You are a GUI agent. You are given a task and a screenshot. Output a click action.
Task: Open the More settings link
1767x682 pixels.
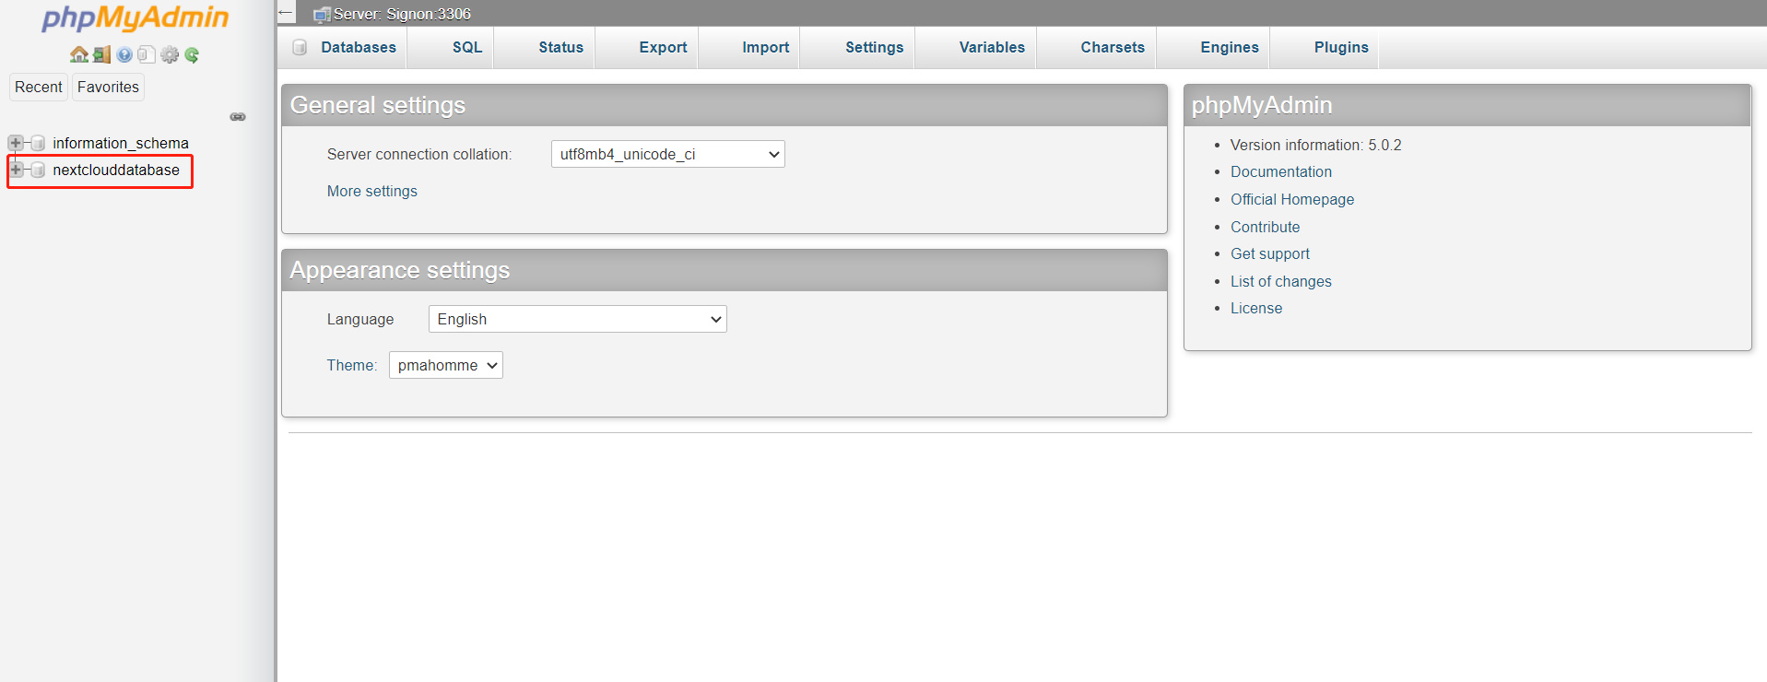(x=372, y=191)
